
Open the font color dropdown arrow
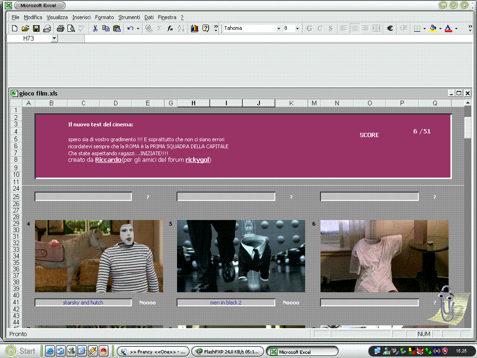456,28
